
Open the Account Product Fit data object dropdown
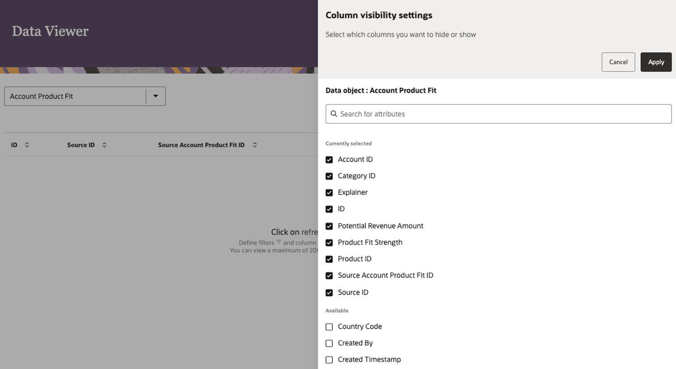pyautogui.click(x=155, y=96)
